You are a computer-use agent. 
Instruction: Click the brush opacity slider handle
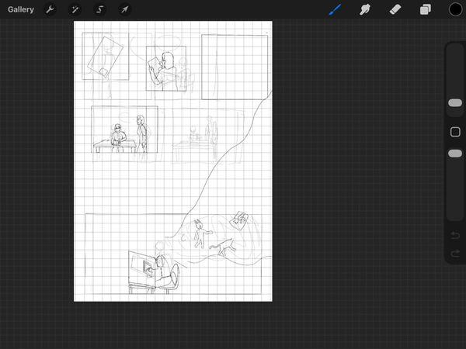click(455, 154)
